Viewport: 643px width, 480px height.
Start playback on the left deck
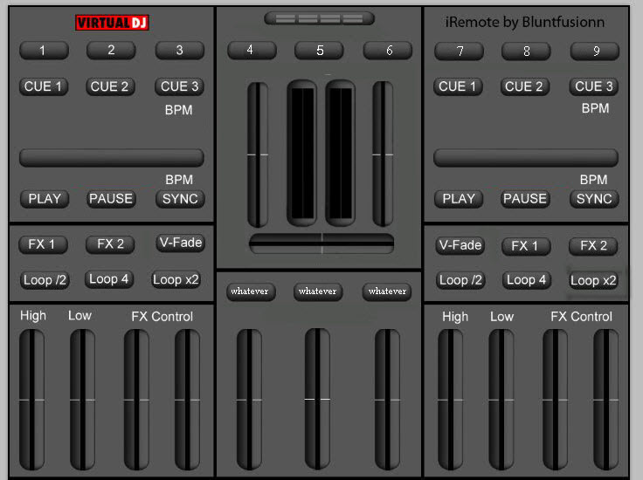(45, 199)
